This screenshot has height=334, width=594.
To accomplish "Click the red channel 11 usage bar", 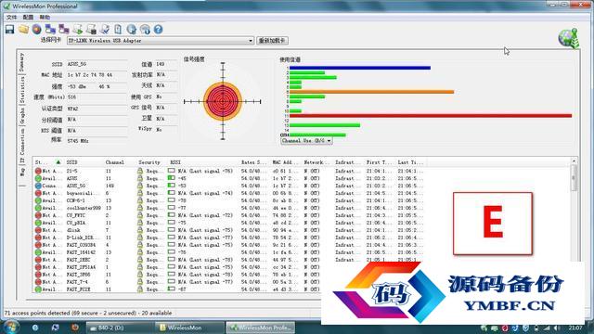I will [x=431, y=115].
